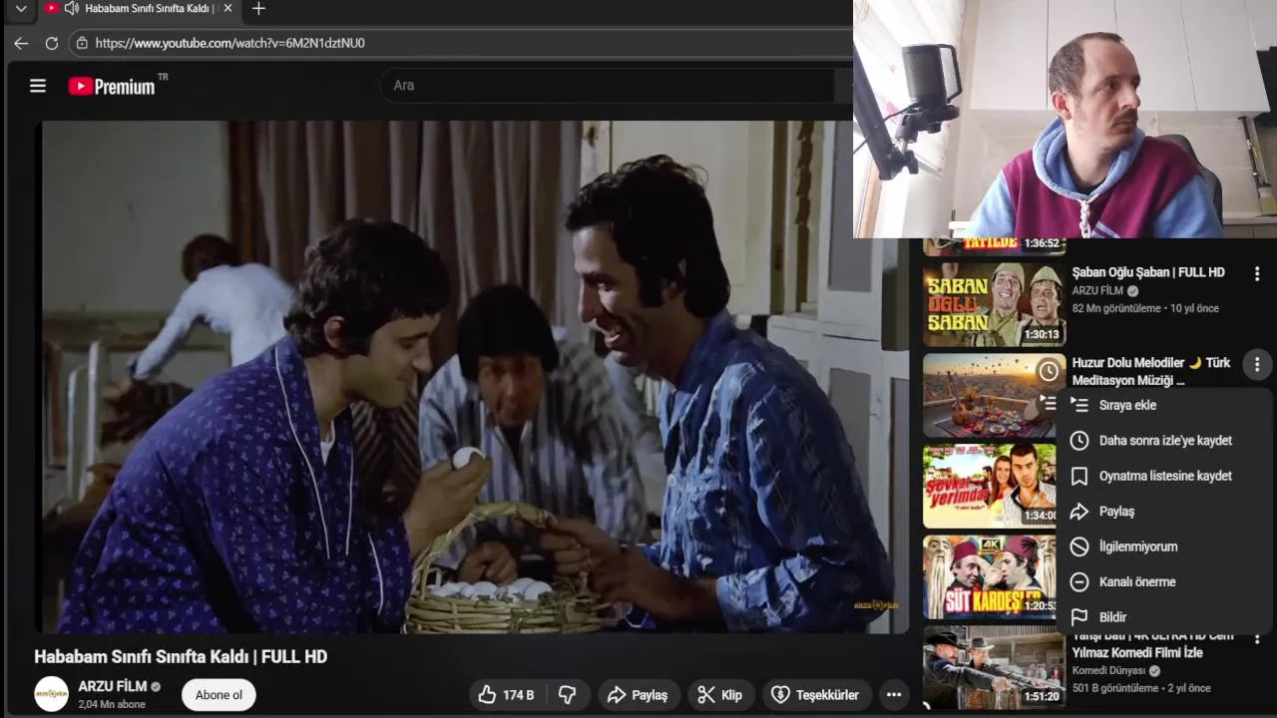This screenshot has height=718, width=1277.
Task: Choose İlgilenmiyorum menu option
Action: (1164, 546)
